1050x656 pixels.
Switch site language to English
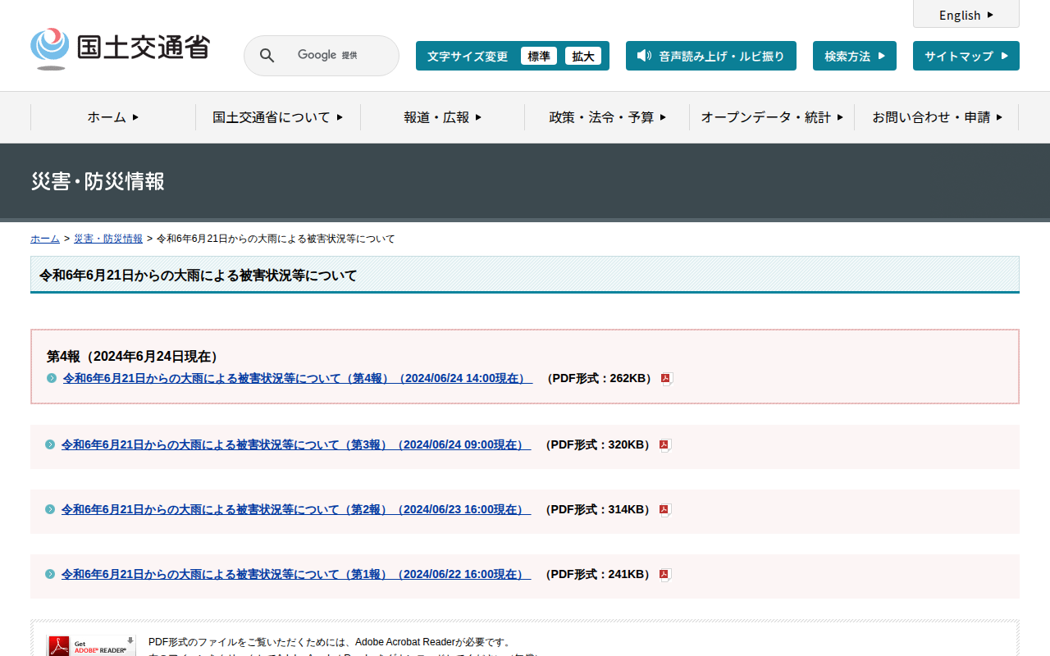pyautogui.click(x=966, y=15)
